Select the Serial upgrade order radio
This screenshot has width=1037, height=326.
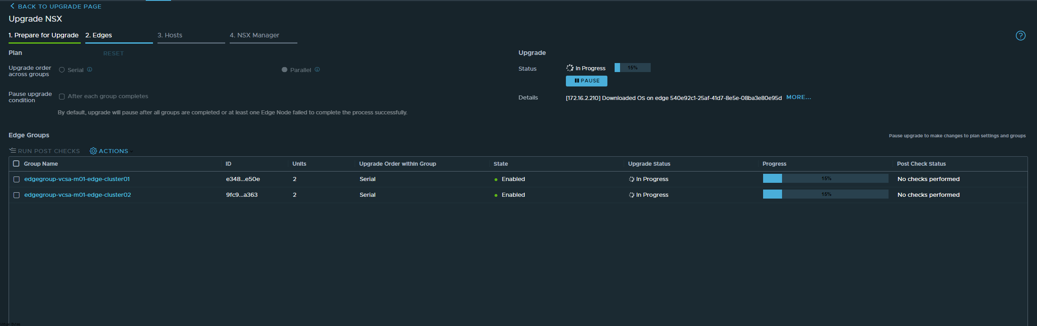click(62, 70)
